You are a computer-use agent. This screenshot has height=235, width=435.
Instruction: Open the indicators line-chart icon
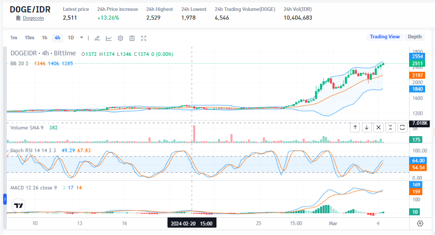[x=109, y=38]
